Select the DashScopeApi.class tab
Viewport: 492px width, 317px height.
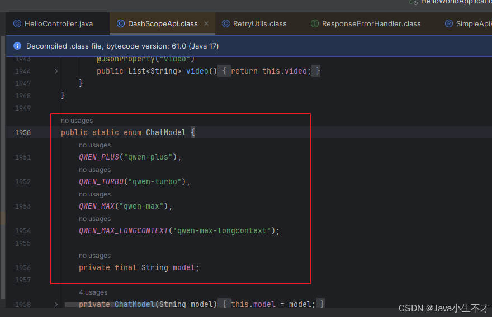click(163, 24)
